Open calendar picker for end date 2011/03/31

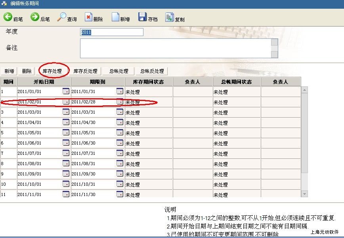coord(120,112)
